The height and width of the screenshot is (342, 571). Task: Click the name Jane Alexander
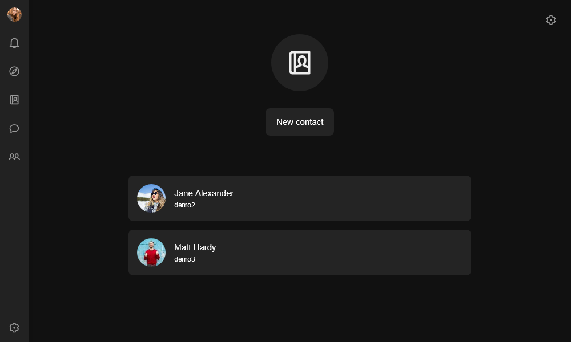tap(204, 193)
